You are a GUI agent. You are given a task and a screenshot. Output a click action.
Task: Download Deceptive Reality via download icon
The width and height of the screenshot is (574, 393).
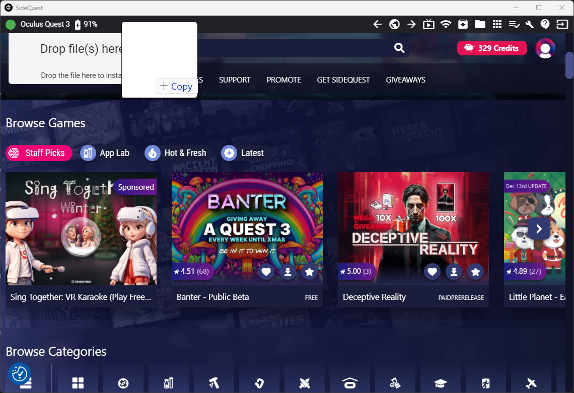click(454, 272)
